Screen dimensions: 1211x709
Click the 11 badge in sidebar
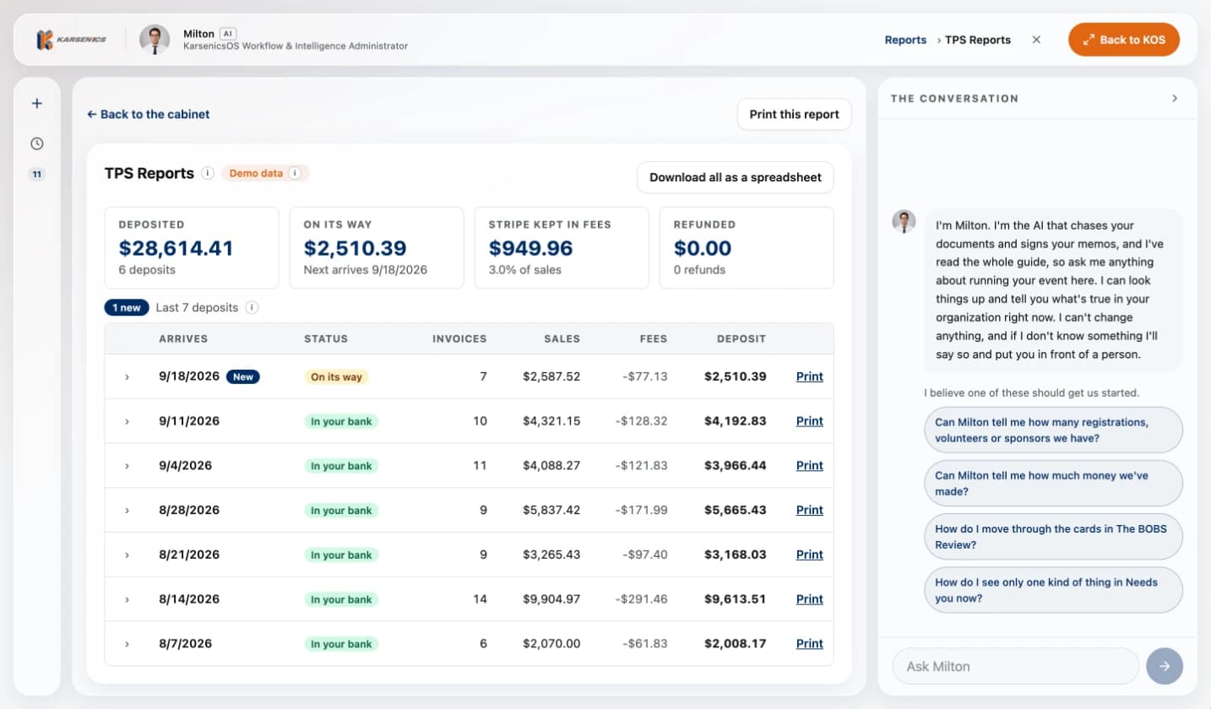[x=37, y=175]
